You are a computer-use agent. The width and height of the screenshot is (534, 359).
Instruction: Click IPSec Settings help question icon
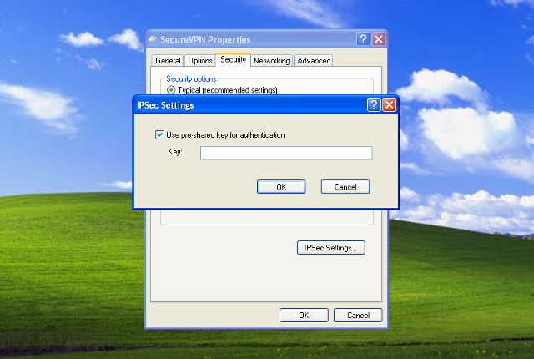tap(374, 105)
